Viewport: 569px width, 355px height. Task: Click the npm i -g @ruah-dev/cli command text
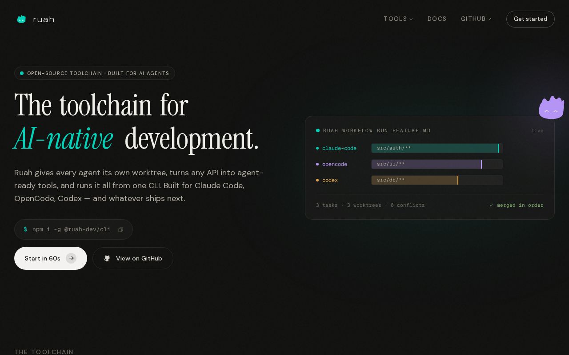pos(72,229)
